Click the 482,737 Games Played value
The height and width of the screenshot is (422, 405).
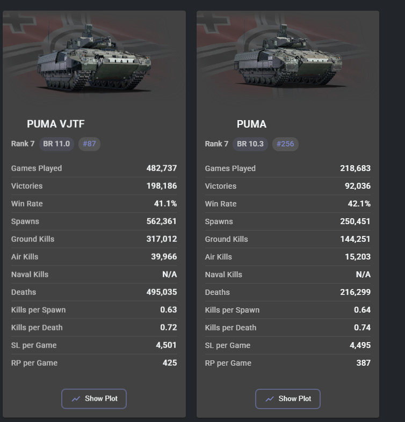[162, 168]
